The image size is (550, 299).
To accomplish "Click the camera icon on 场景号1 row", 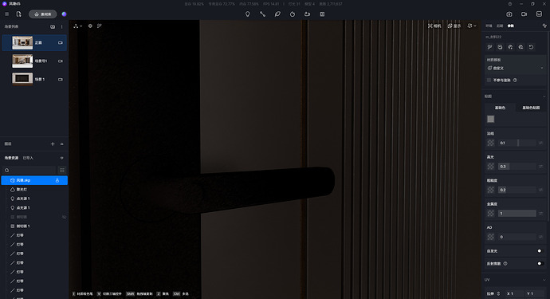I will pyautogui.click(x=61, y=61).
